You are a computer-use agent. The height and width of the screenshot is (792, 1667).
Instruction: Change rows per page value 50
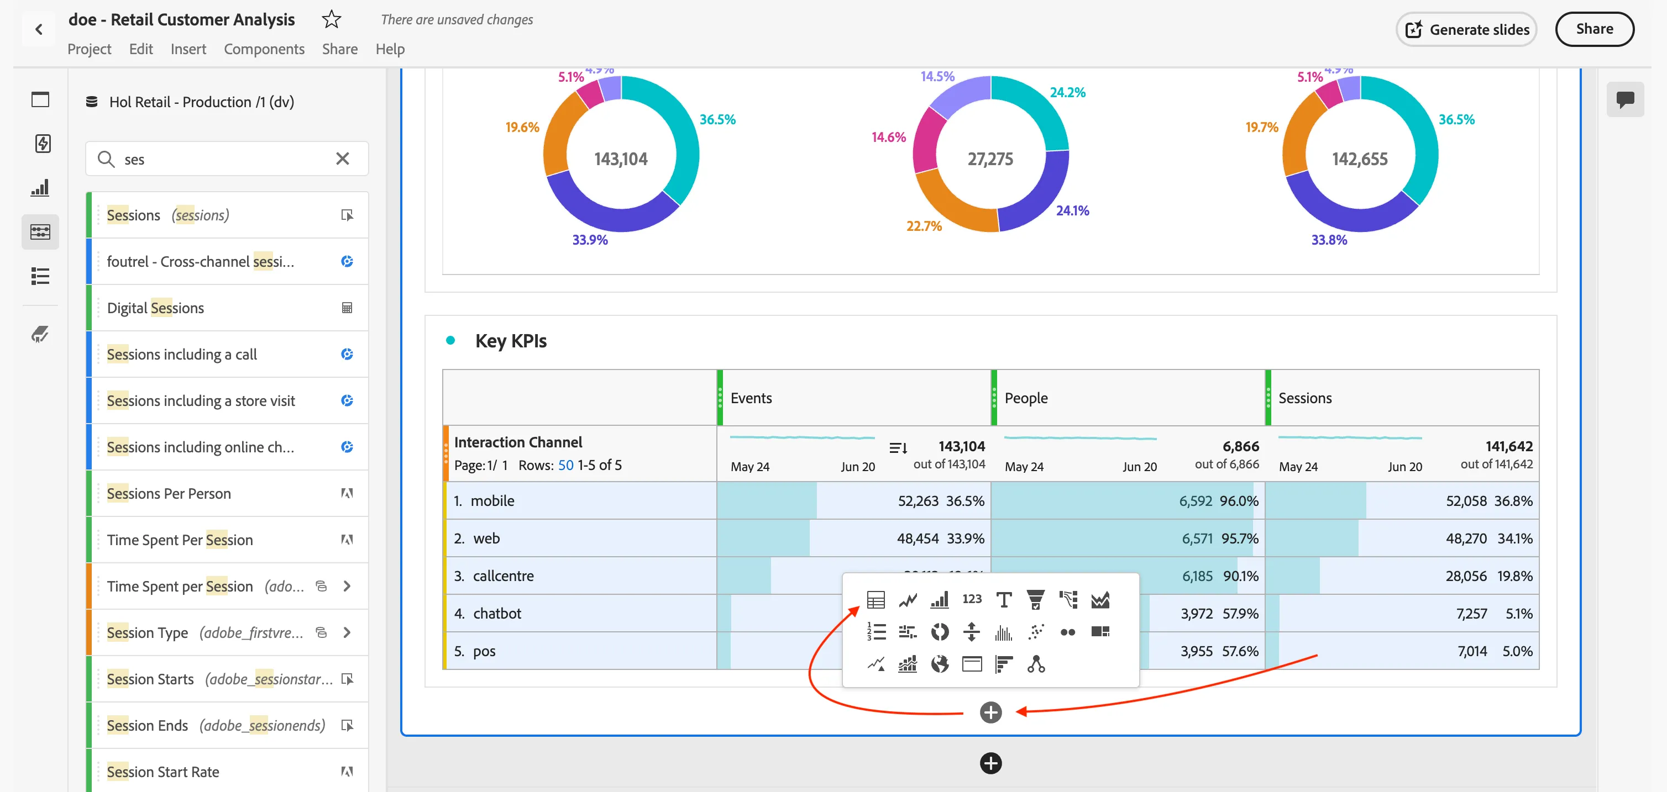pyautogui.click(x=565, y=466)
